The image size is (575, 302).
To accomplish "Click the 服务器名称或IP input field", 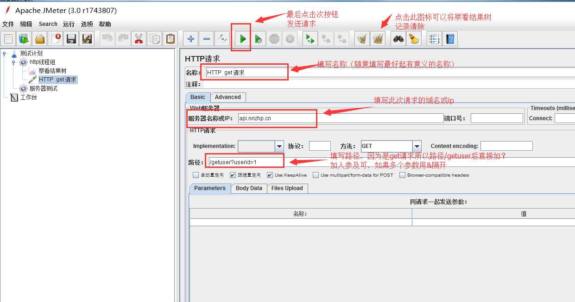I will (x=341, y=118).
